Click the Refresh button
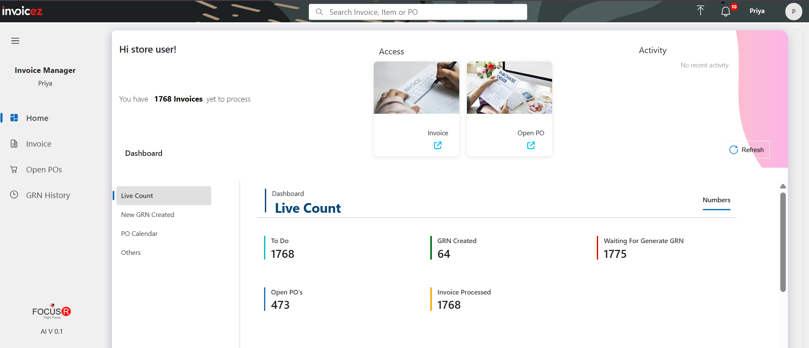 tap(746, 150)
